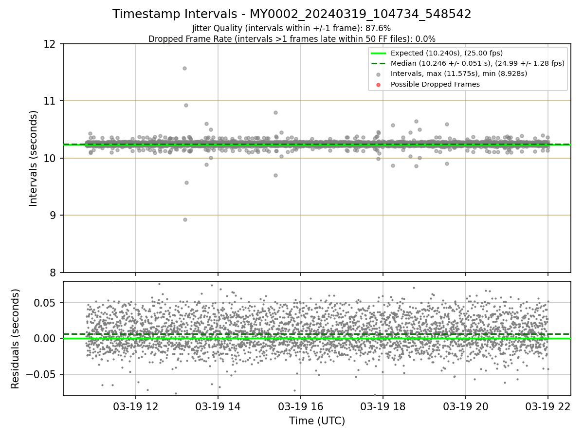
Task: Click the 'Time (UTC)' x-axis label
Action: click(317, 421)
